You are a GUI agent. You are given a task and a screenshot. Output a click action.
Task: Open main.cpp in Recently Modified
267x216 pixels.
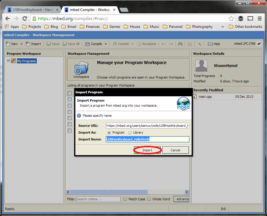coord(205,97)
